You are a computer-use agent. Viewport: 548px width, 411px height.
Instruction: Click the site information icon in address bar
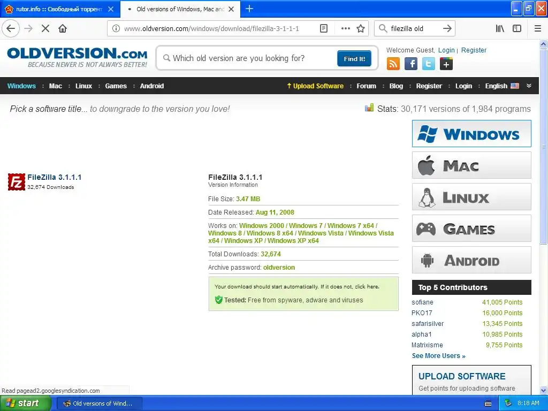[116, 28]
